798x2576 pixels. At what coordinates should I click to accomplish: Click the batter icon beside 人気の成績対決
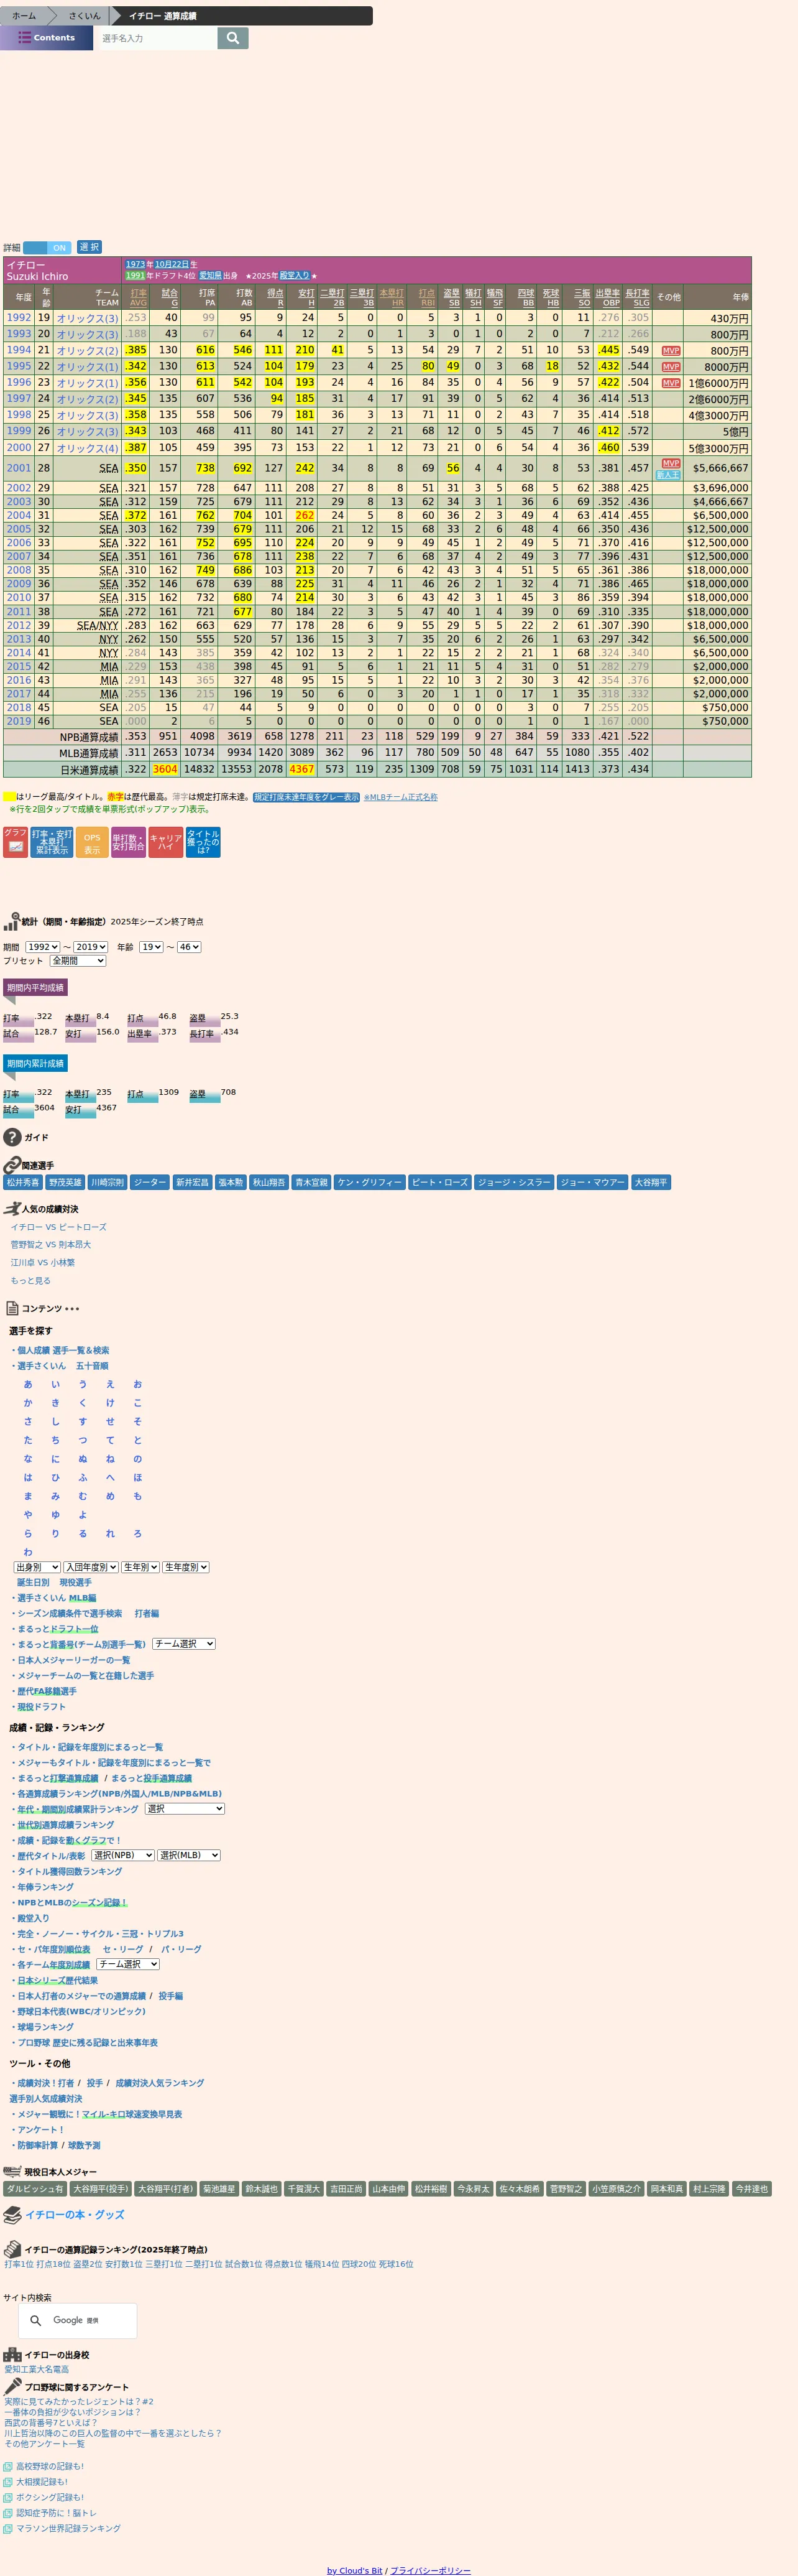pyautogui.click(x=12, y=1208)
